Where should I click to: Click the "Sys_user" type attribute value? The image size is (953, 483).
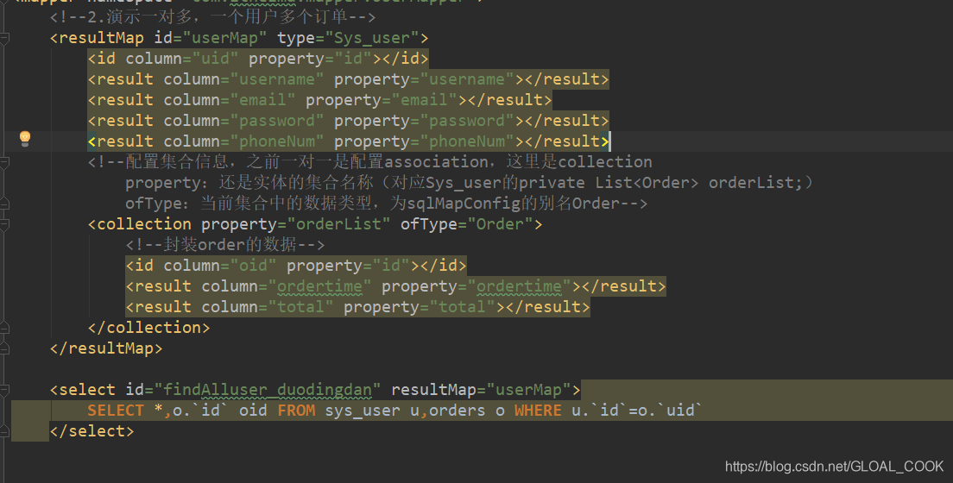pyautogui.click(x=372, y=38)
